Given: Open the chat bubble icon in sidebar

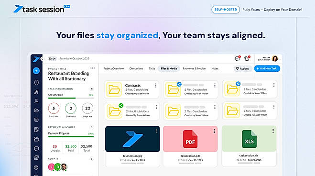Looking at the screenshot, I should 36,149.
